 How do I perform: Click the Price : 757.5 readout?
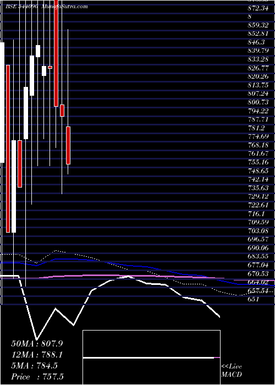tap(37, 377)
